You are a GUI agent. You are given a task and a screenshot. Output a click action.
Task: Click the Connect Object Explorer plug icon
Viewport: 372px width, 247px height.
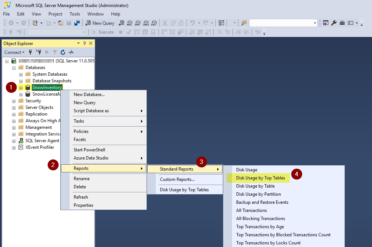point(30,52)
